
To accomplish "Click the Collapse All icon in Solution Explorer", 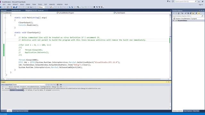I will (191, 13).
